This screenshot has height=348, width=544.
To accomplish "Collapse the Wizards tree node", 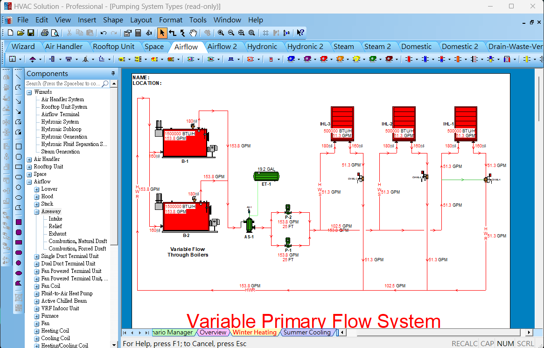I will 29,92.
